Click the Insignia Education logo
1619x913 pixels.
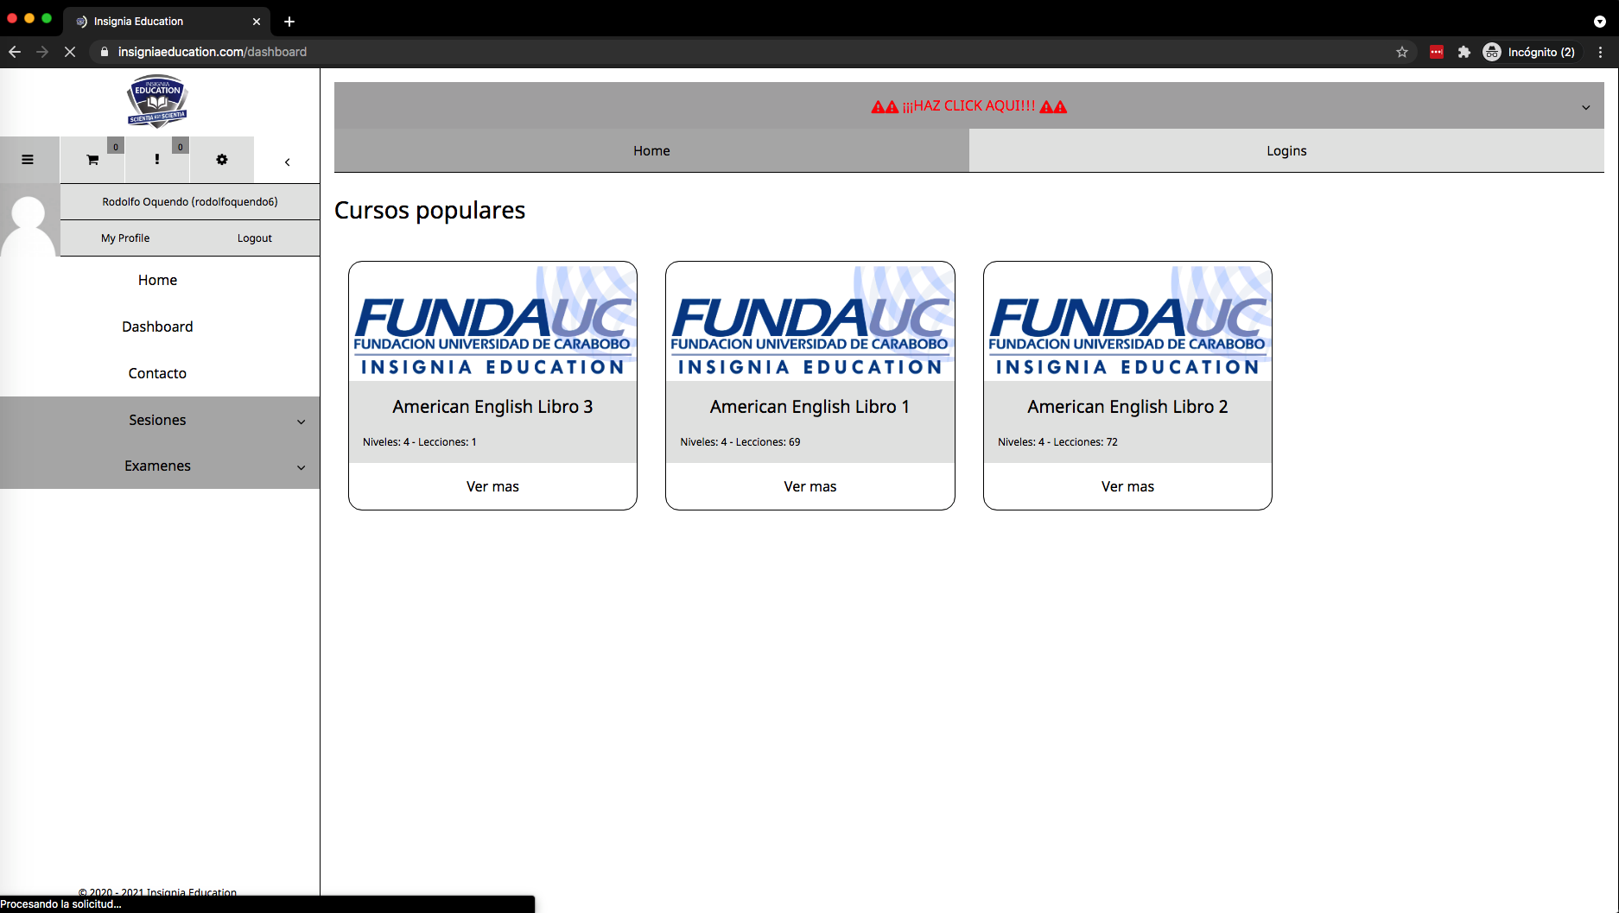[x=157, y=102]
